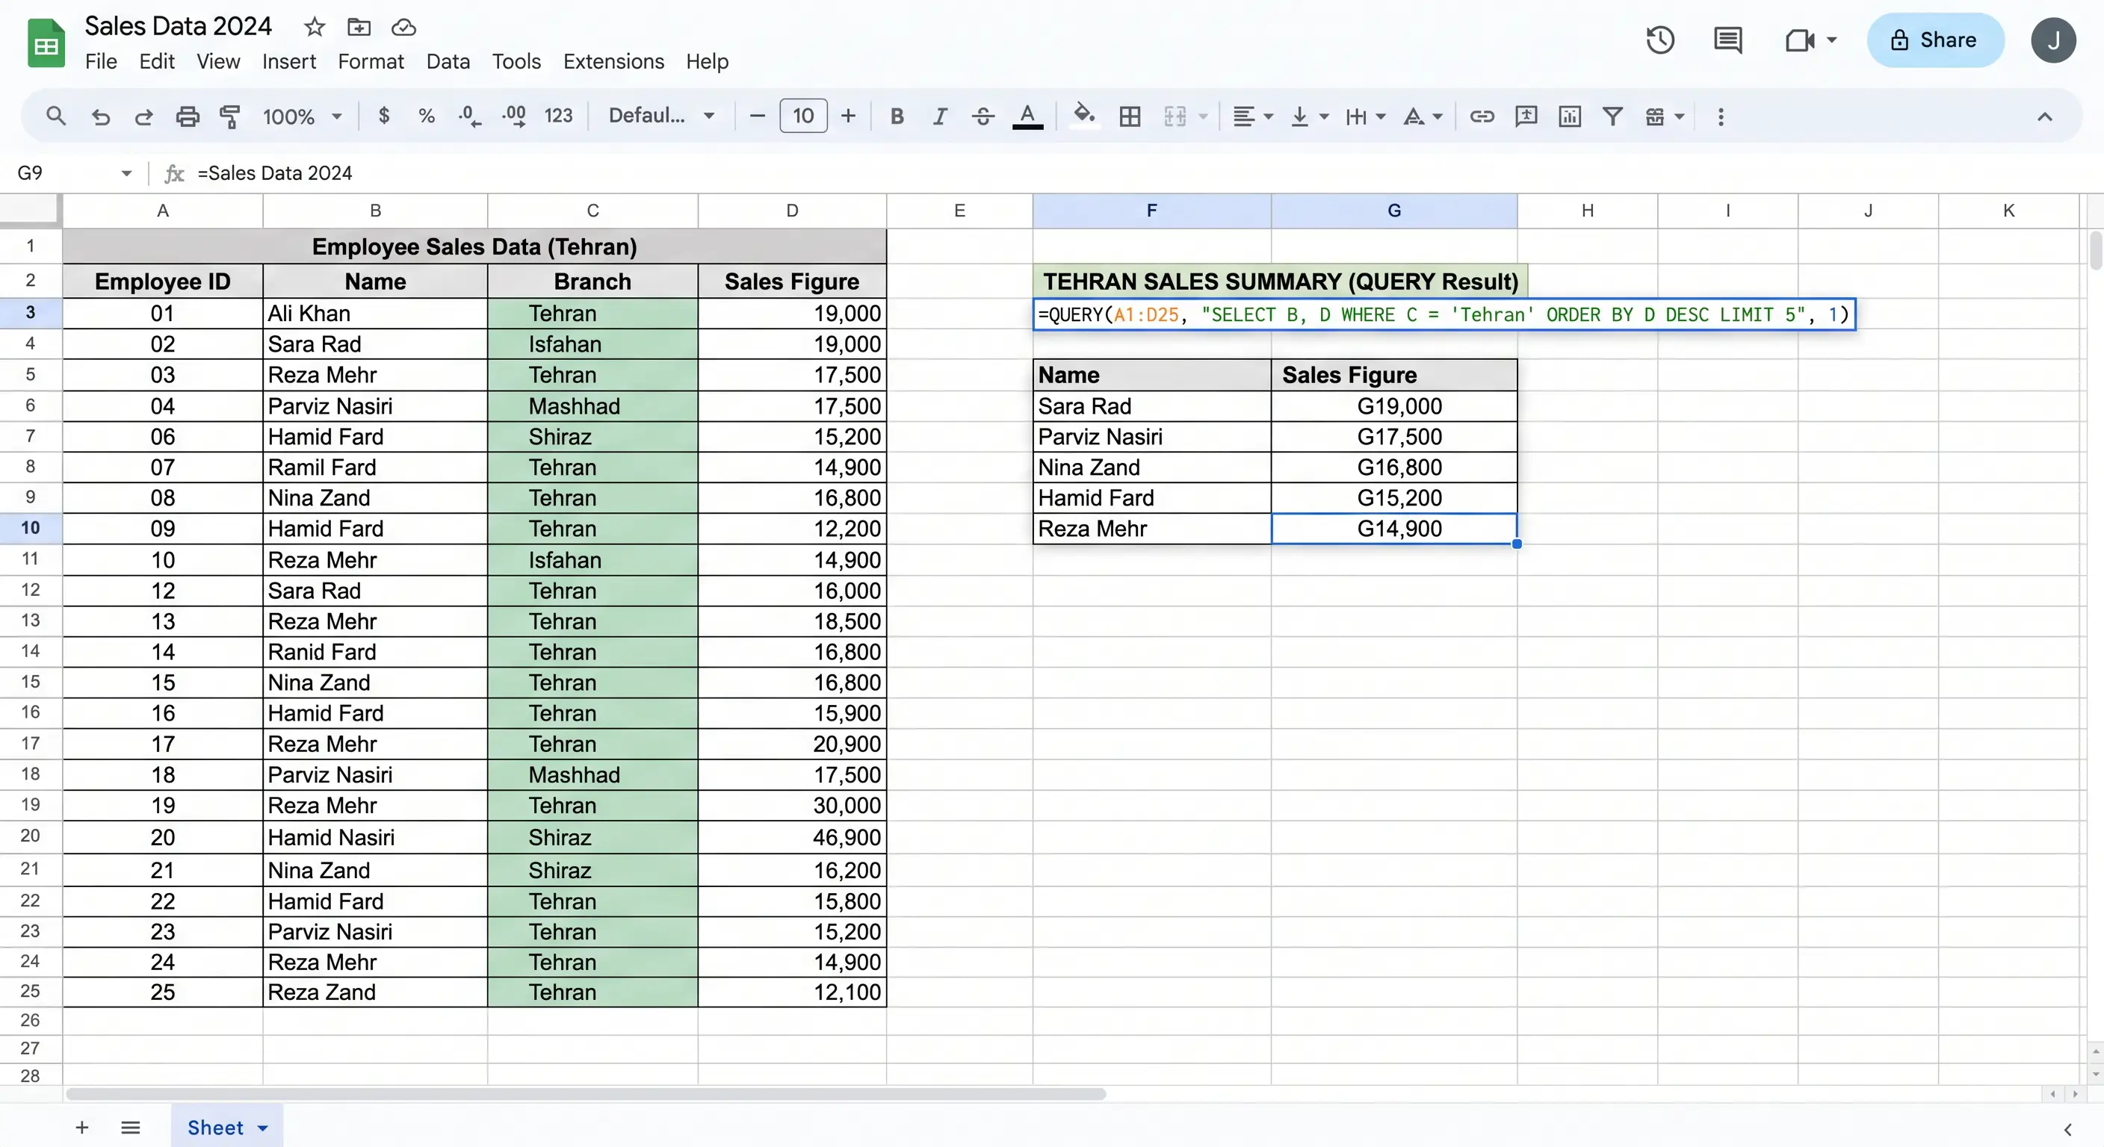The width and height of the screenshot is (2104, 1147).
Task: Open the text rotation dropdown
Action: [1423, 116]
